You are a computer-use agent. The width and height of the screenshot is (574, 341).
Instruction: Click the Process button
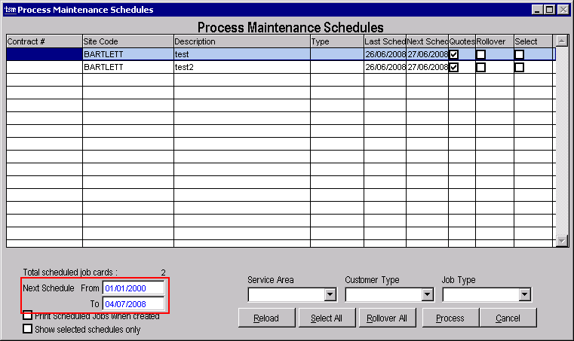(450, 318)
